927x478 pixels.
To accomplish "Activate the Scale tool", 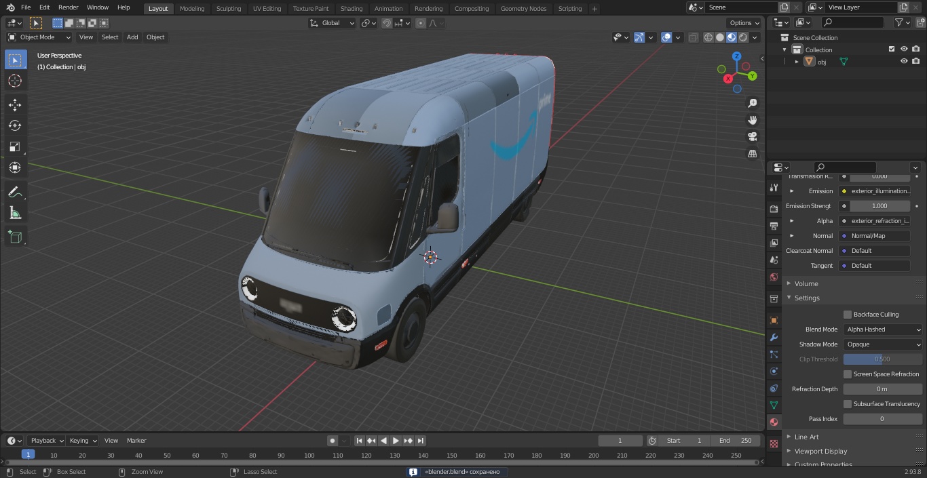I will (15, 146).
